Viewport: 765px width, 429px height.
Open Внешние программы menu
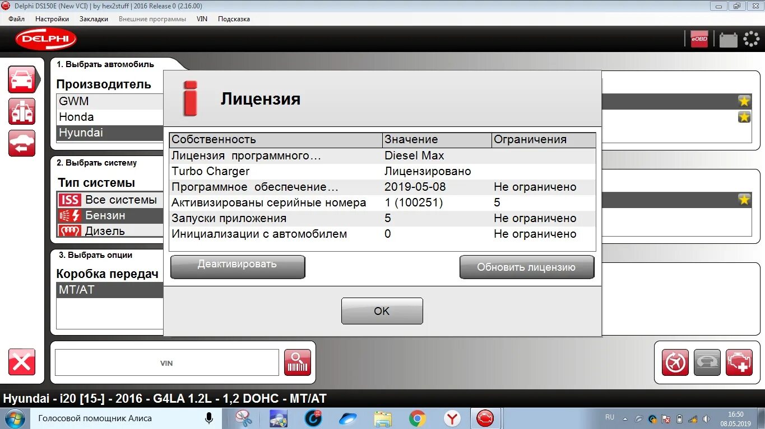tap(152, 19)
